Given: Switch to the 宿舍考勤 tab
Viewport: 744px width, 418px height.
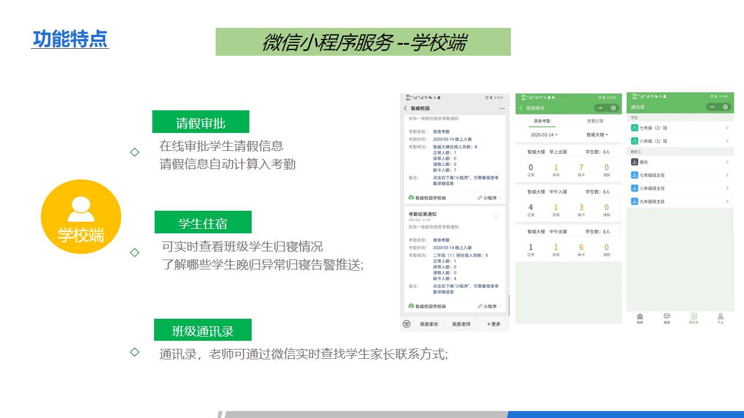Looking at the screenshot, I should (542, 121).
